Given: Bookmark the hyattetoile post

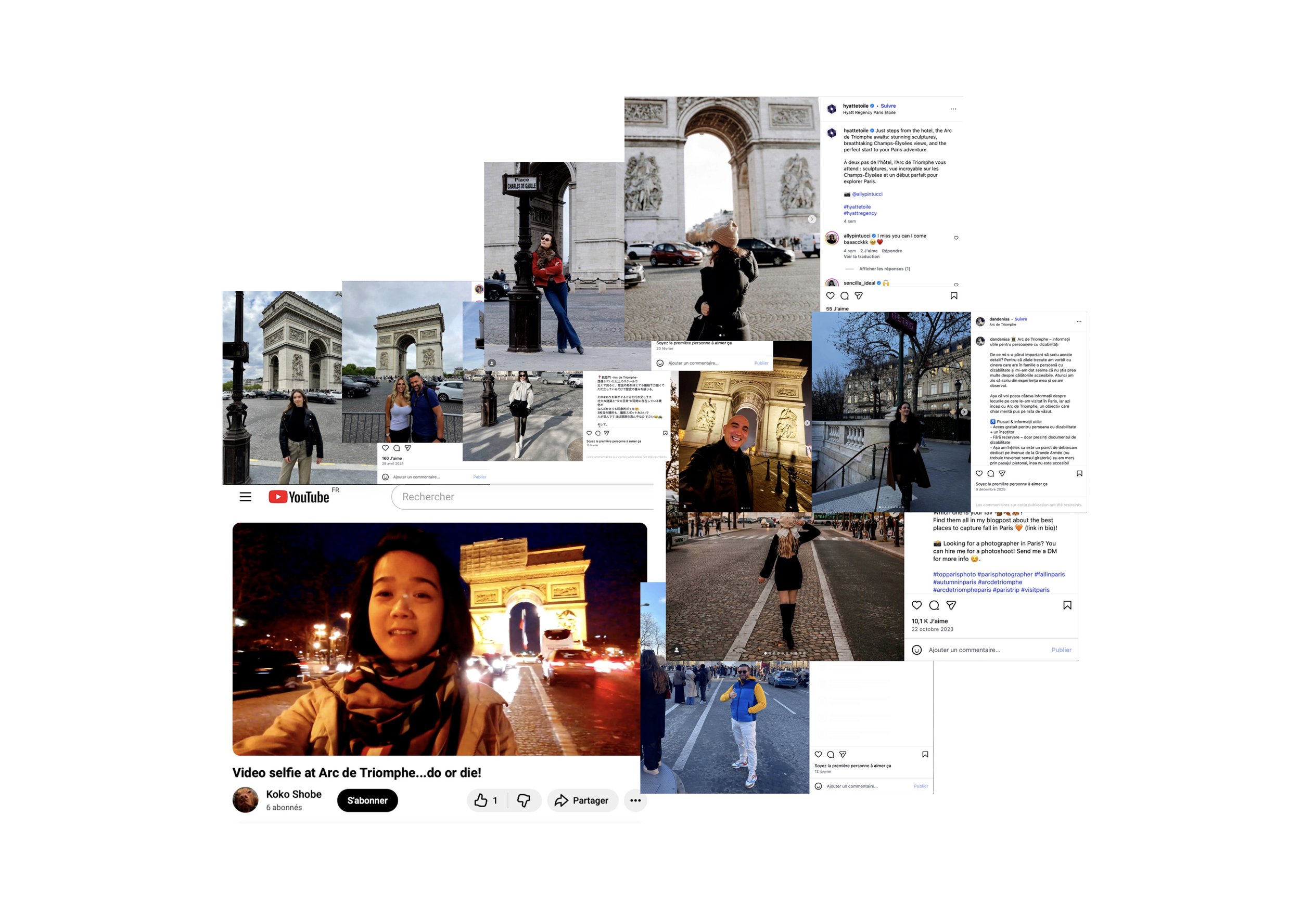Looking at the screenshot, I should tap(954, 295).
